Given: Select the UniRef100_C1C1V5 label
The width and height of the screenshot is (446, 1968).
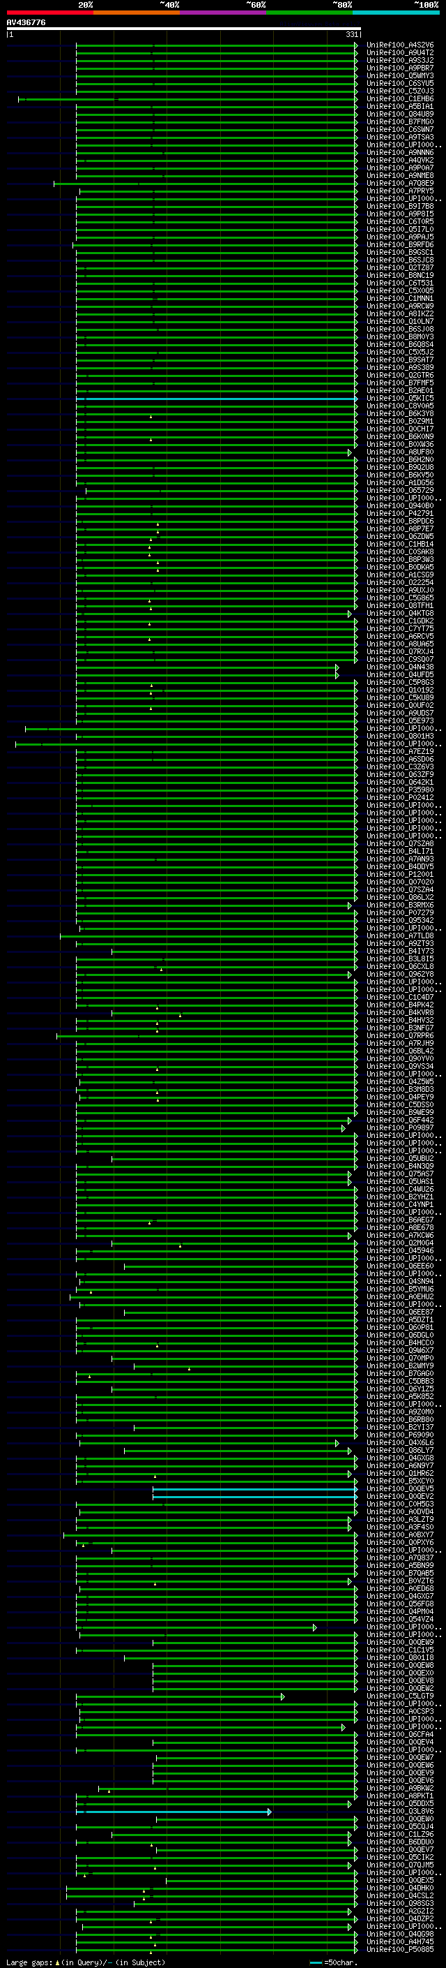Looking at the screenshot, I should (399, 1650).
